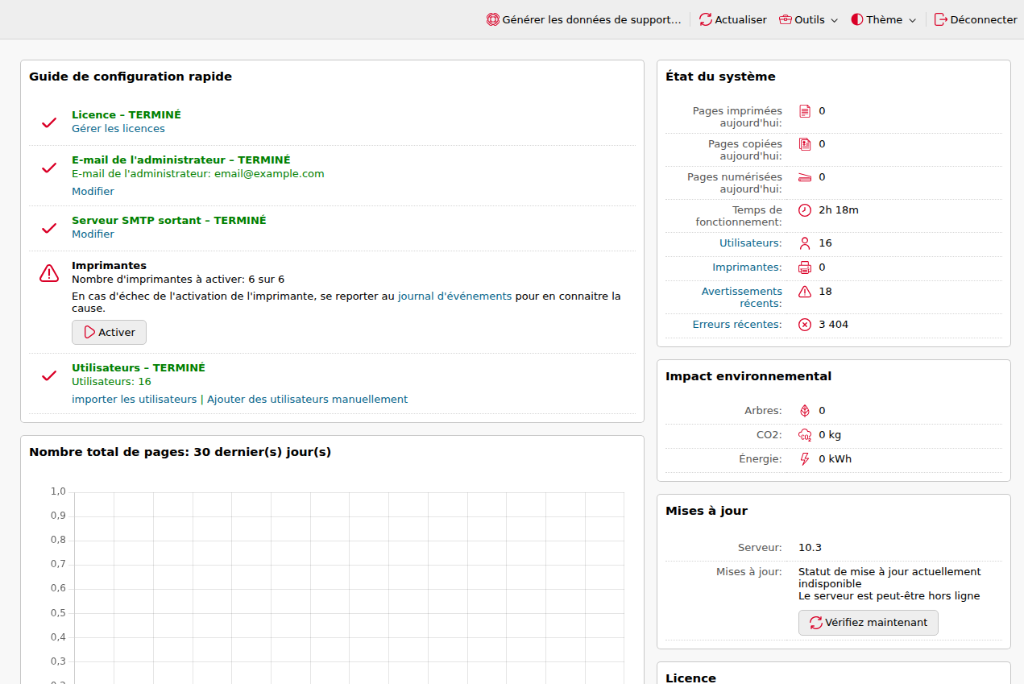1024x684 pixels.
Task: Click the play icon on Activer button
Action: [x=89, y=332]
